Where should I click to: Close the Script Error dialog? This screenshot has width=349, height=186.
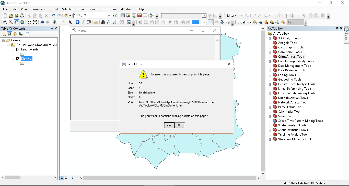pyautogui.click(x=229, y=64)
